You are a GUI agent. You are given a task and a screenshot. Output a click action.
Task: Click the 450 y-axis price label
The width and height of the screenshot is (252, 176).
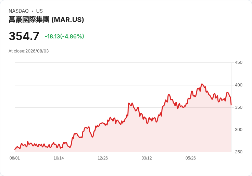(239, 62)
